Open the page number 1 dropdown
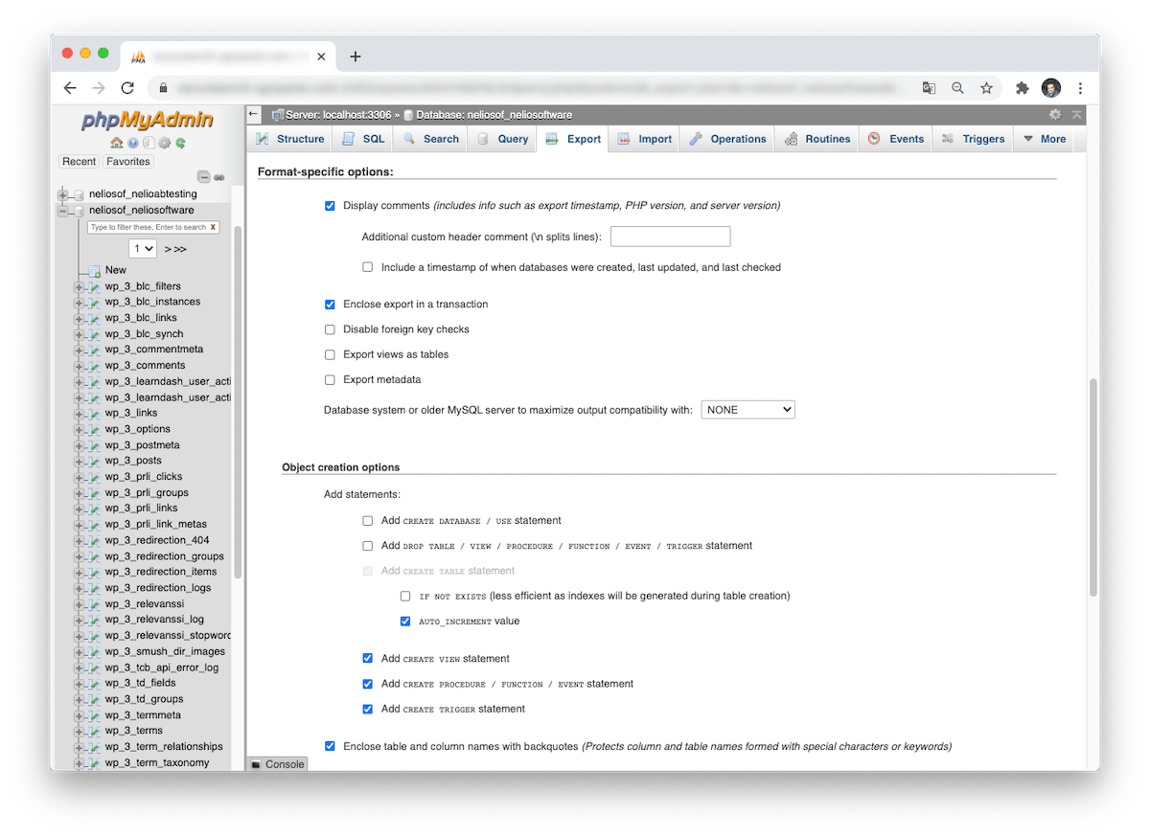 pyautogui.click(x=143, y=249)
